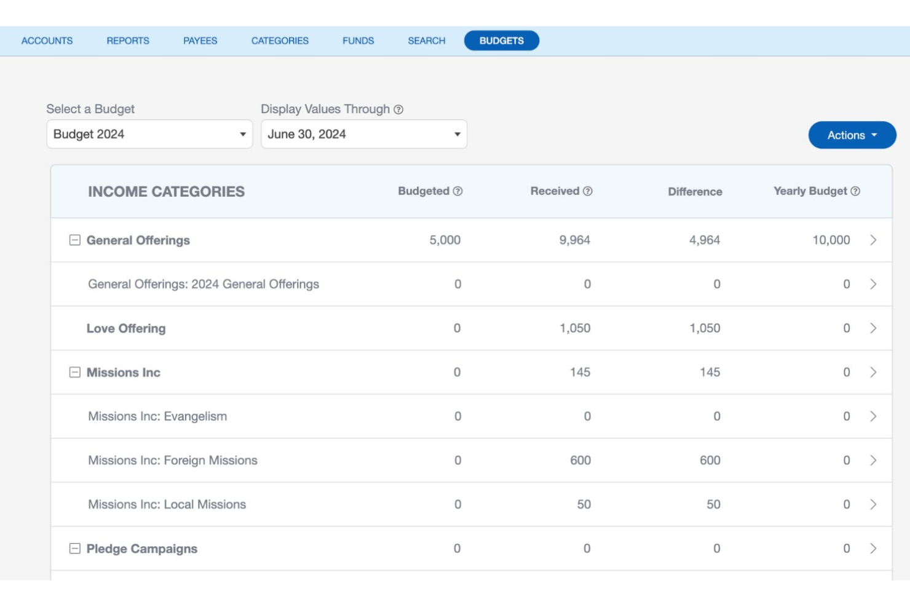Collapse the Pledge Campaigns category group
Viewport: 910px width, 607px height.
tap(75, 549)
